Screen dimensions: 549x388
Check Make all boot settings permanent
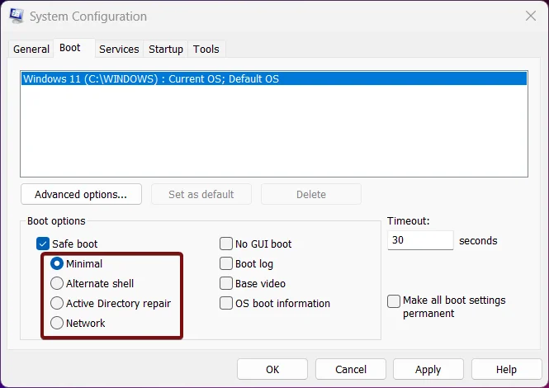click(x=394, y=301)
